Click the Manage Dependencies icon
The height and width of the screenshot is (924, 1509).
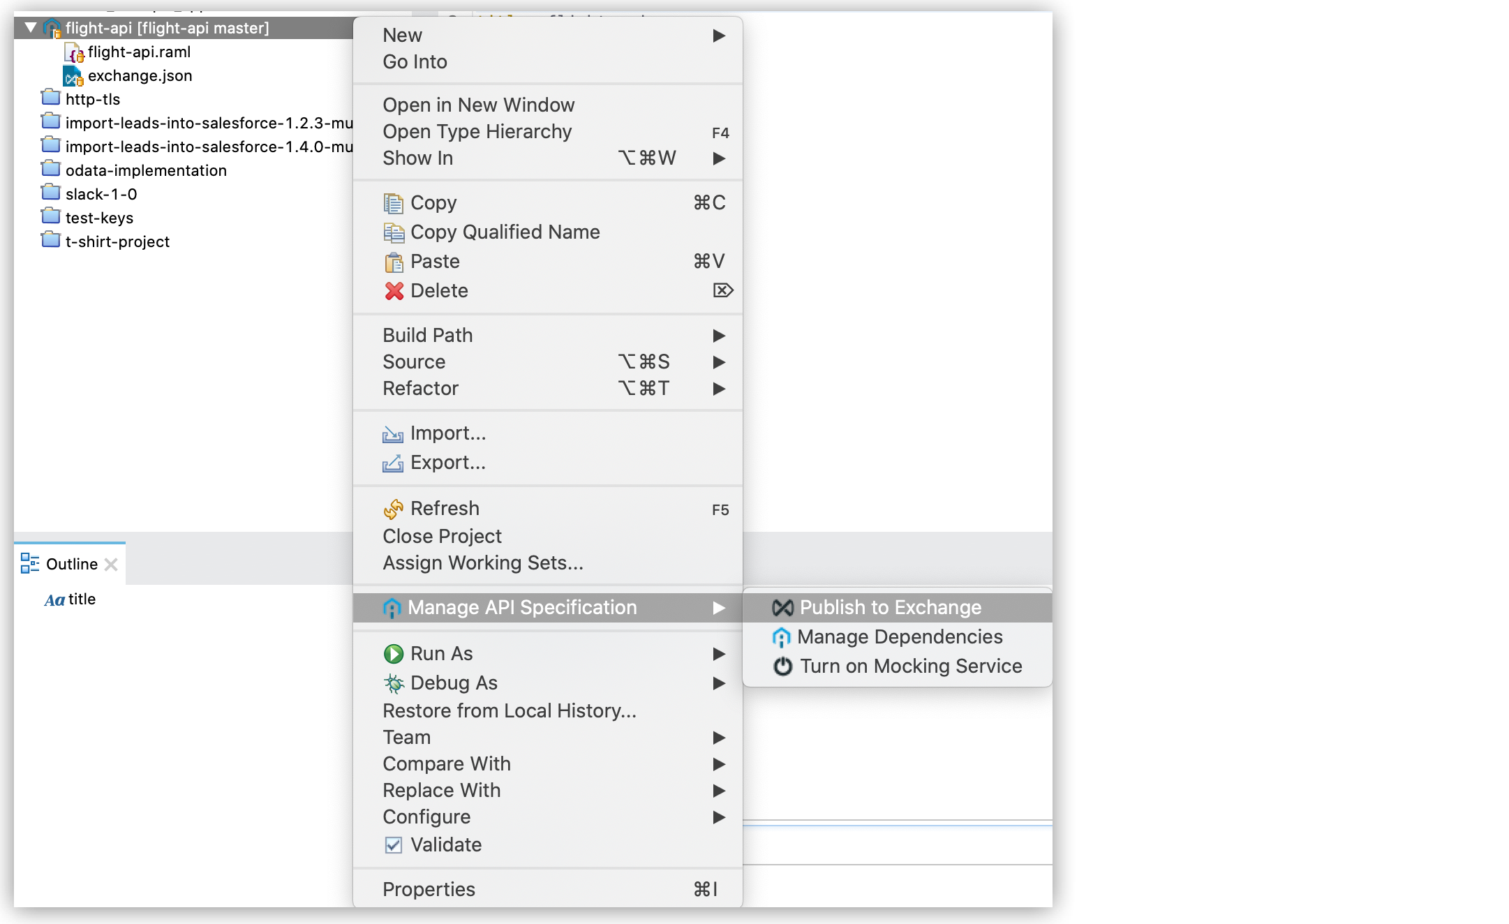click(x=781, y=637)
